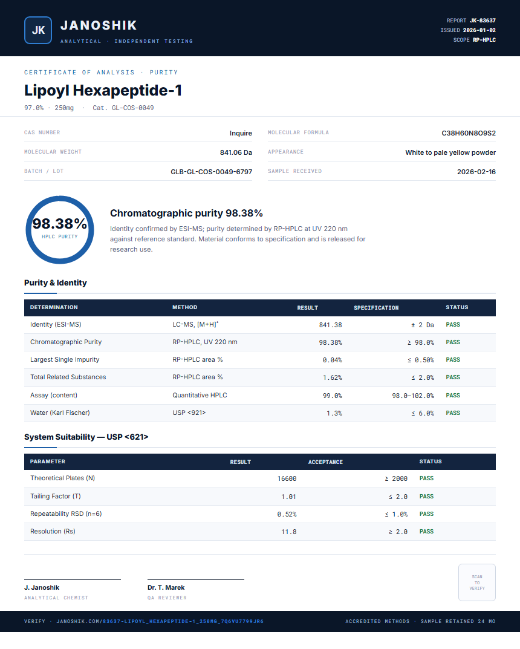Click the JANOSHIK company name in header

[x=99, y=25]
